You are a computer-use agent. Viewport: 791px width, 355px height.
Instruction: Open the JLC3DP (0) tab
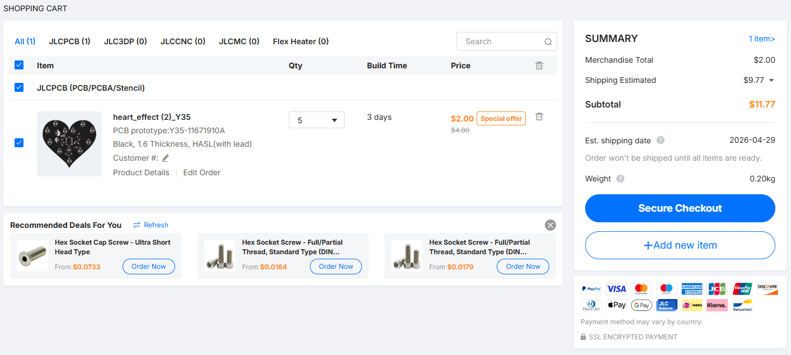[x=125, y=41]
